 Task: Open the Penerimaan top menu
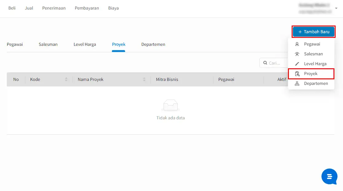54,8
